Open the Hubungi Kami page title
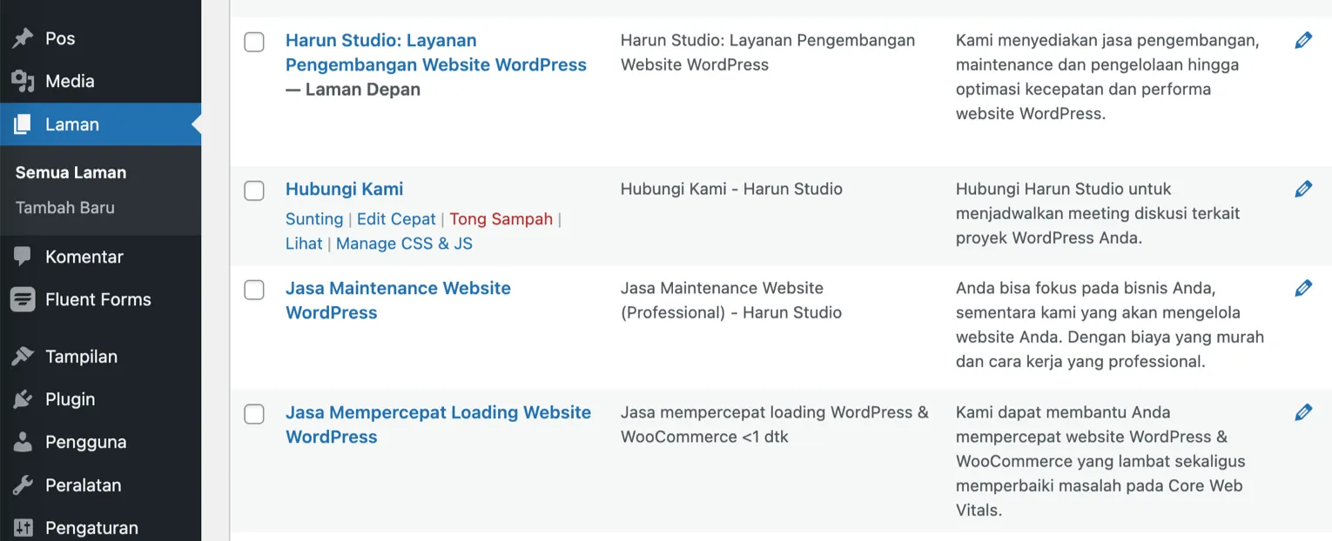 345,189
